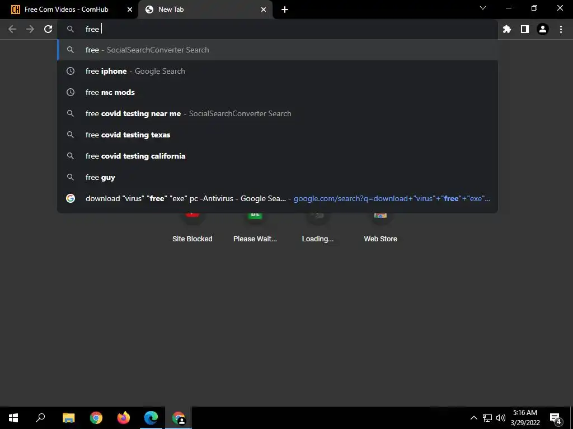Pick the free mc mods suggestion
This screenshot has width=573, height=429.
[x=278, y=92]
